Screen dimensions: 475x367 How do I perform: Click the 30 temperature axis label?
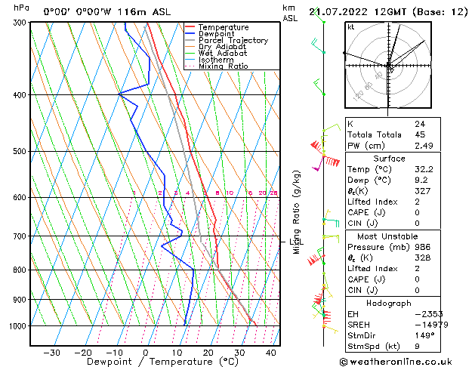point(239,353)
